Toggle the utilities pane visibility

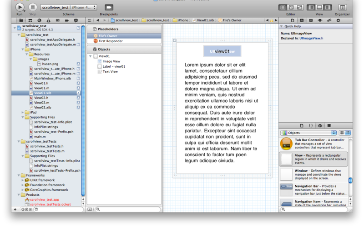(x=328, y=7)
